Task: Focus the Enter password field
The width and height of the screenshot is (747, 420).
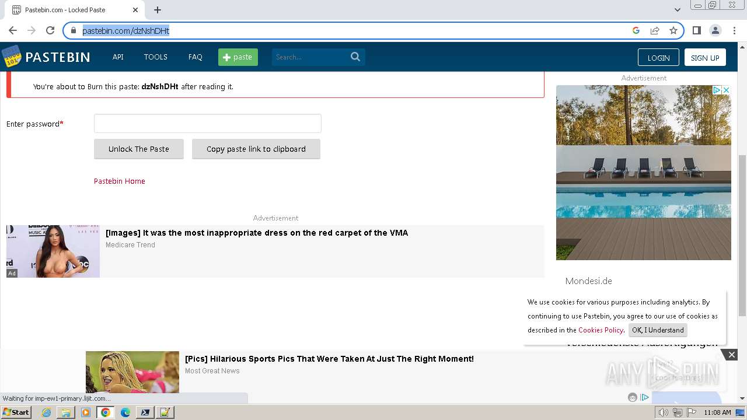Action: (x=208, y=124)
